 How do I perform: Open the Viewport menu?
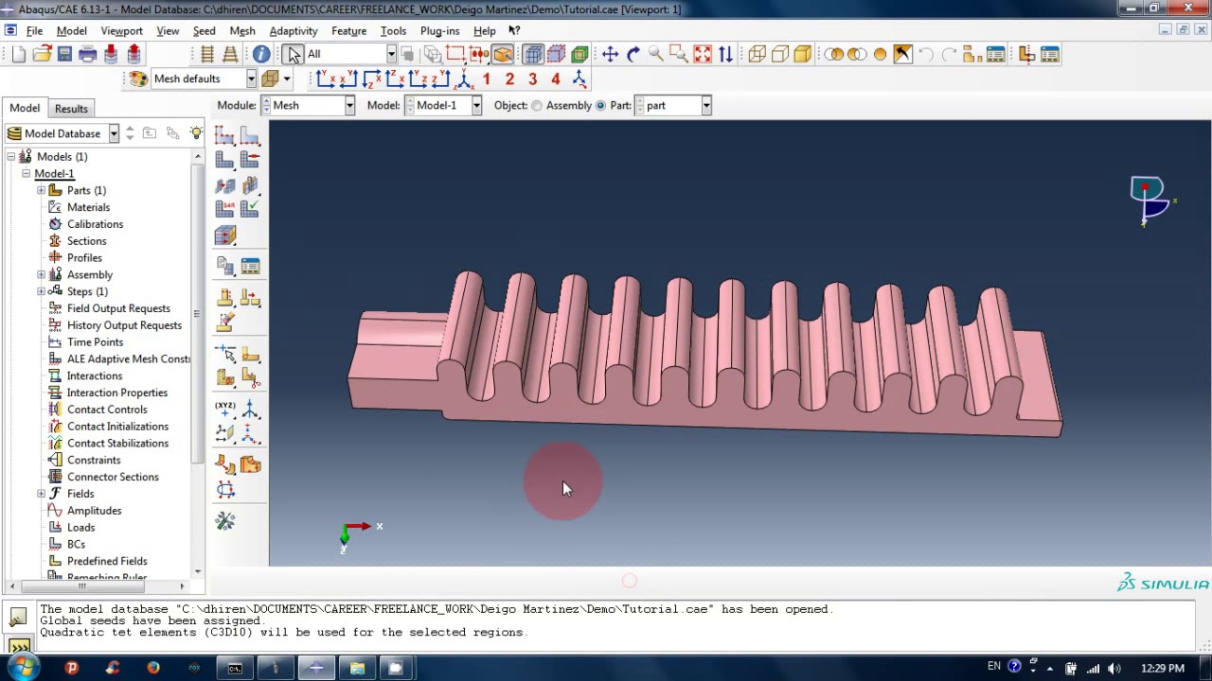(x=121, y=31)
